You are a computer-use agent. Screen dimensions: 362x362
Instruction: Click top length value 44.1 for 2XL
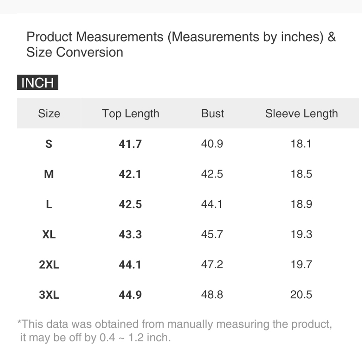[x=130, y=265]
